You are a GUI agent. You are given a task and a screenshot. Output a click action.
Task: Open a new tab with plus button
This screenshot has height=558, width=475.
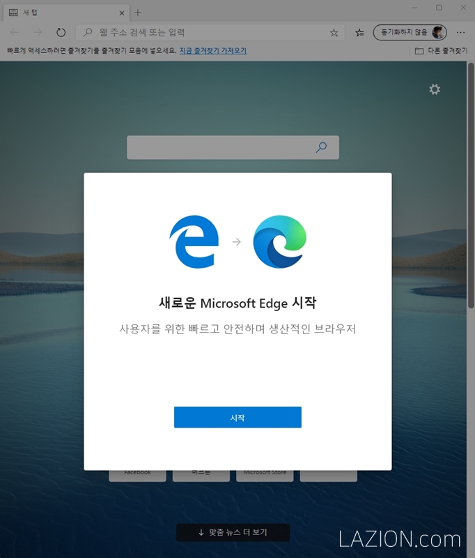[x=138, y=13]
